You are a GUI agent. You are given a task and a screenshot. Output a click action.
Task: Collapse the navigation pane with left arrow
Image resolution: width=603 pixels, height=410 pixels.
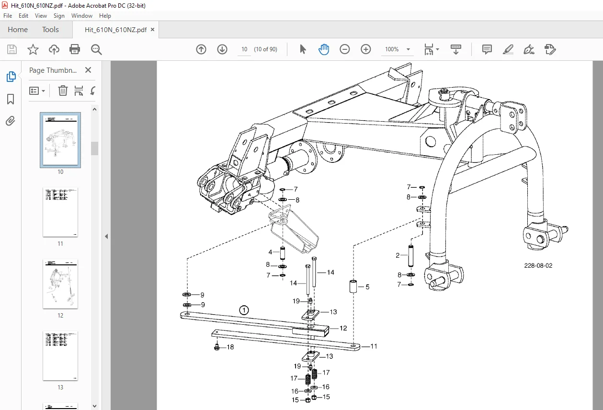[x=106, y=236]
